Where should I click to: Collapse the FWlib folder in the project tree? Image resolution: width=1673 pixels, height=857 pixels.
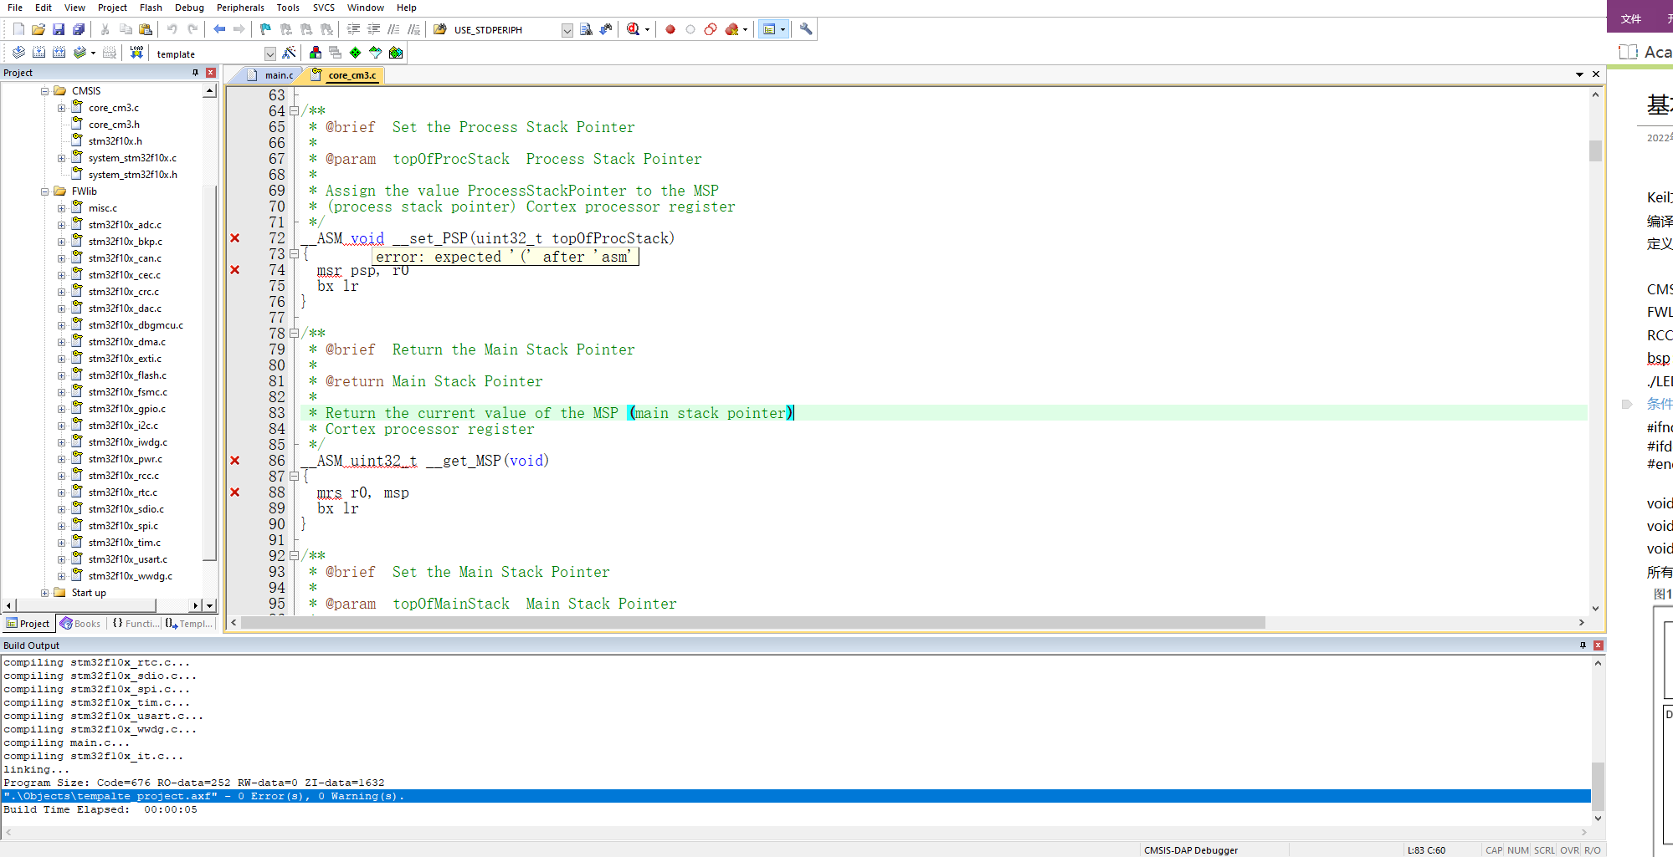(x=45, y=191)
